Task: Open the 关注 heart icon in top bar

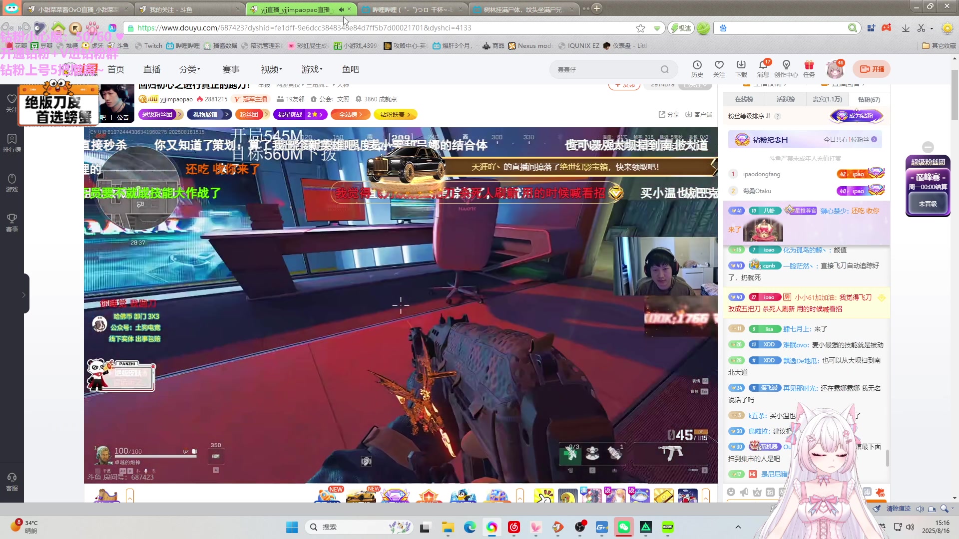Action: (719, 69)
